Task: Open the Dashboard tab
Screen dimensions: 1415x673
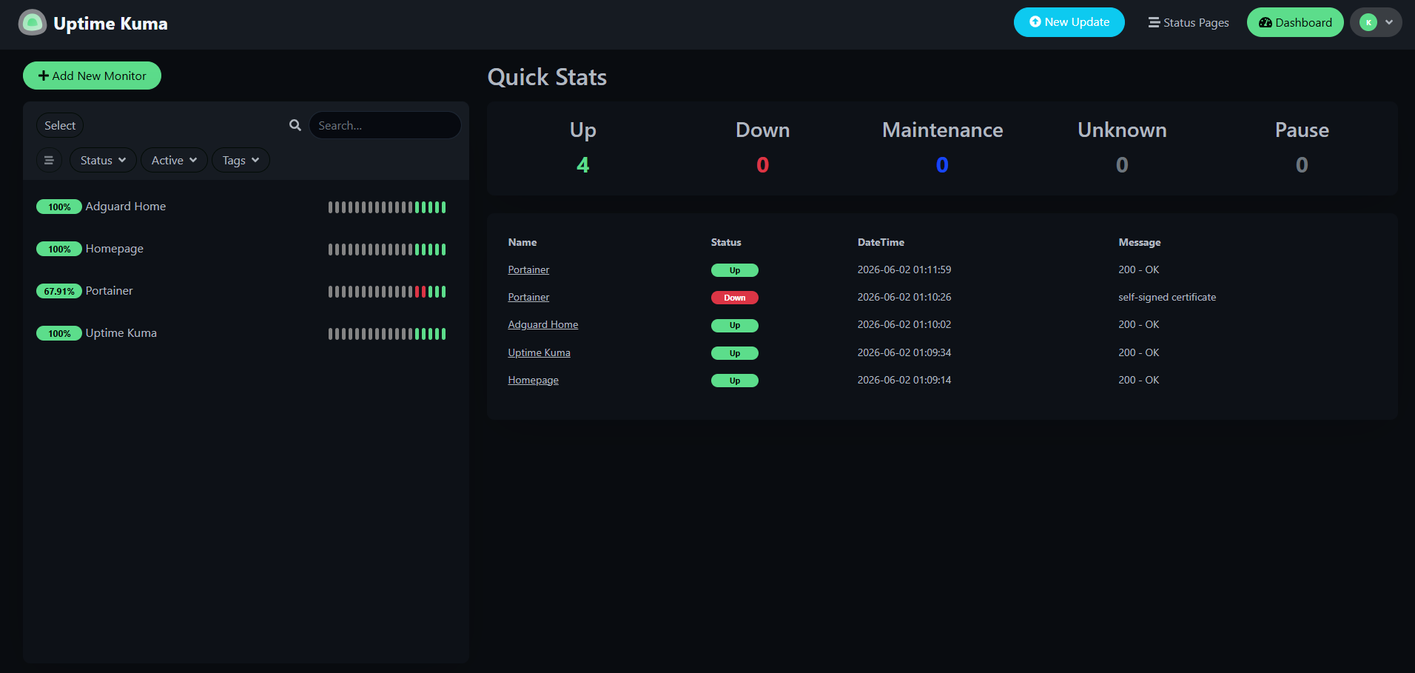Action: click(x=1295, y=22)
